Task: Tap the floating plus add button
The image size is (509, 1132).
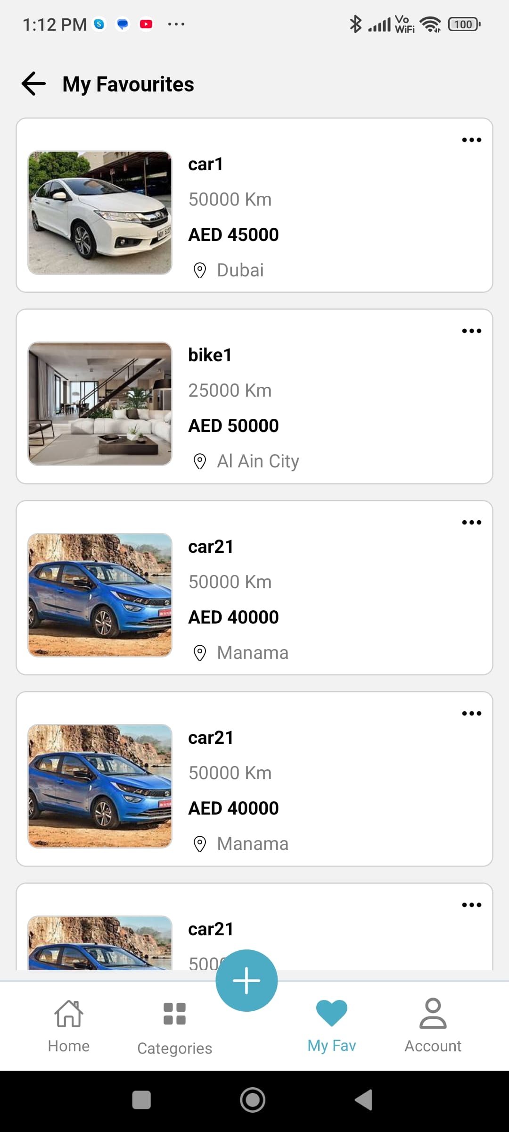Action: coord(246,981)
